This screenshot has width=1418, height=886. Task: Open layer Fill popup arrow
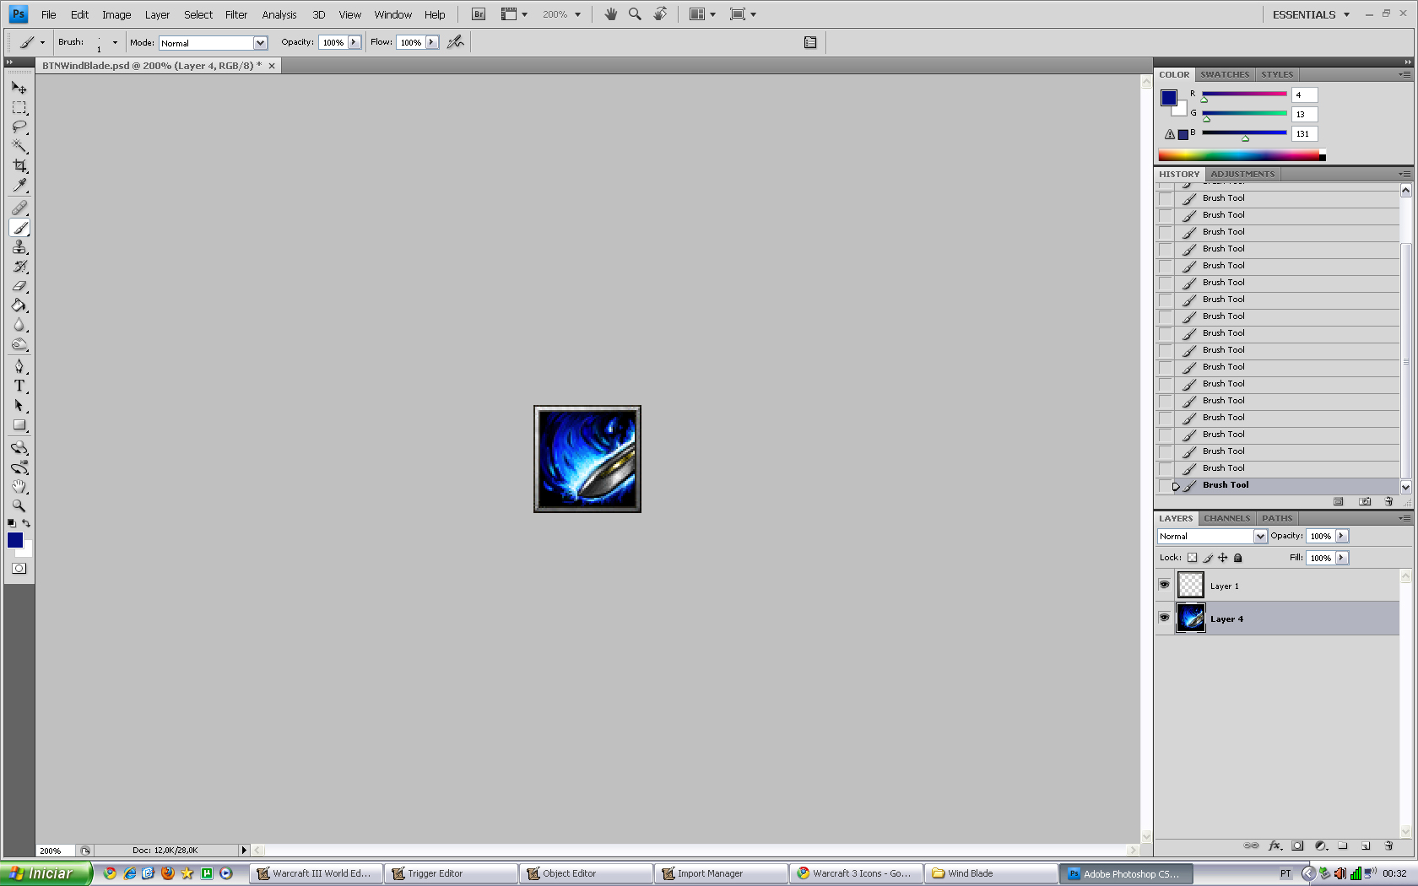(x=1341, y=558)
